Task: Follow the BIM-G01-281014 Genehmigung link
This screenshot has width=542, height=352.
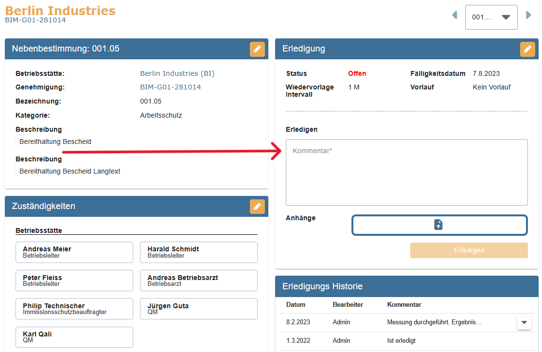Action: point(170,87)
